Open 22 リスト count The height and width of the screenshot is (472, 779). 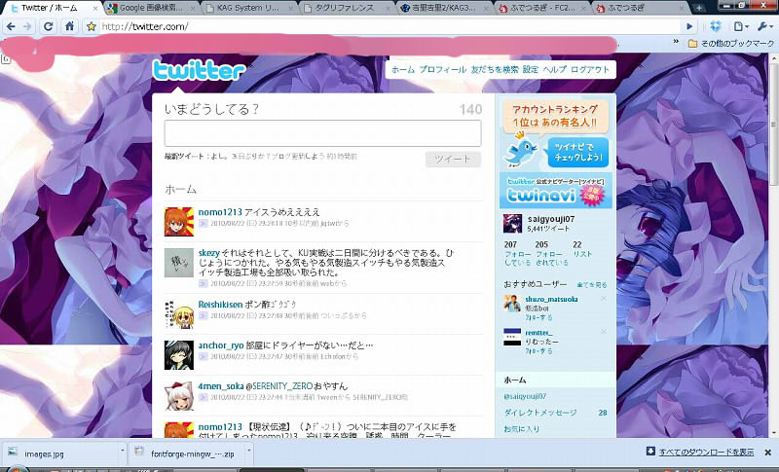coord(582,249)
